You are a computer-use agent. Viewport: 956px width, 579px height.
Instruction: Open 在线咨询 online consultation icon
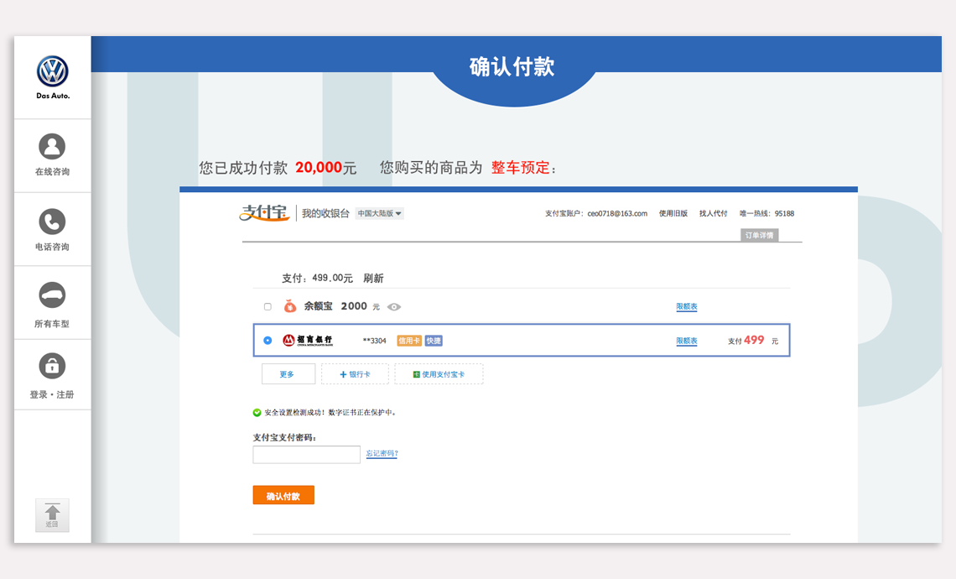tap(52, 147)
